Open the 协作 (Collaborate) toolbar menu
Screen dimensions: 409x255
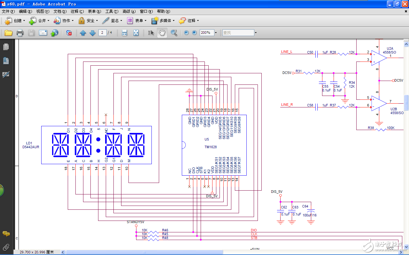(x=64, y=21)
